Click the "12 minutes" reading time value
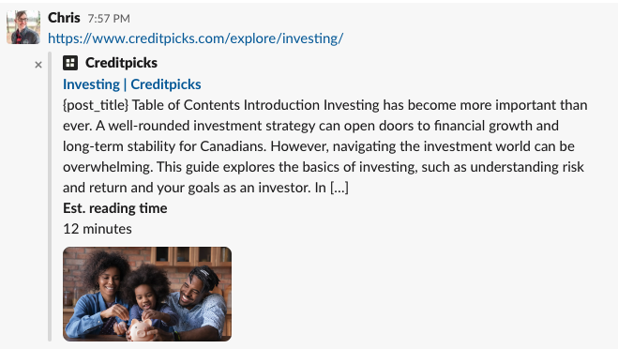The height and width of the screenshot is (349, 618). pyautogui.click(x=98, y=229)
